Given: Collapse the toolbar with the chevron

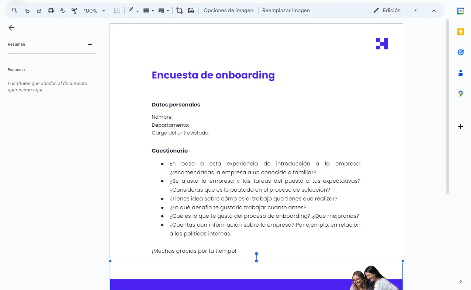Looking at the screenshot, I should point(434,10).
